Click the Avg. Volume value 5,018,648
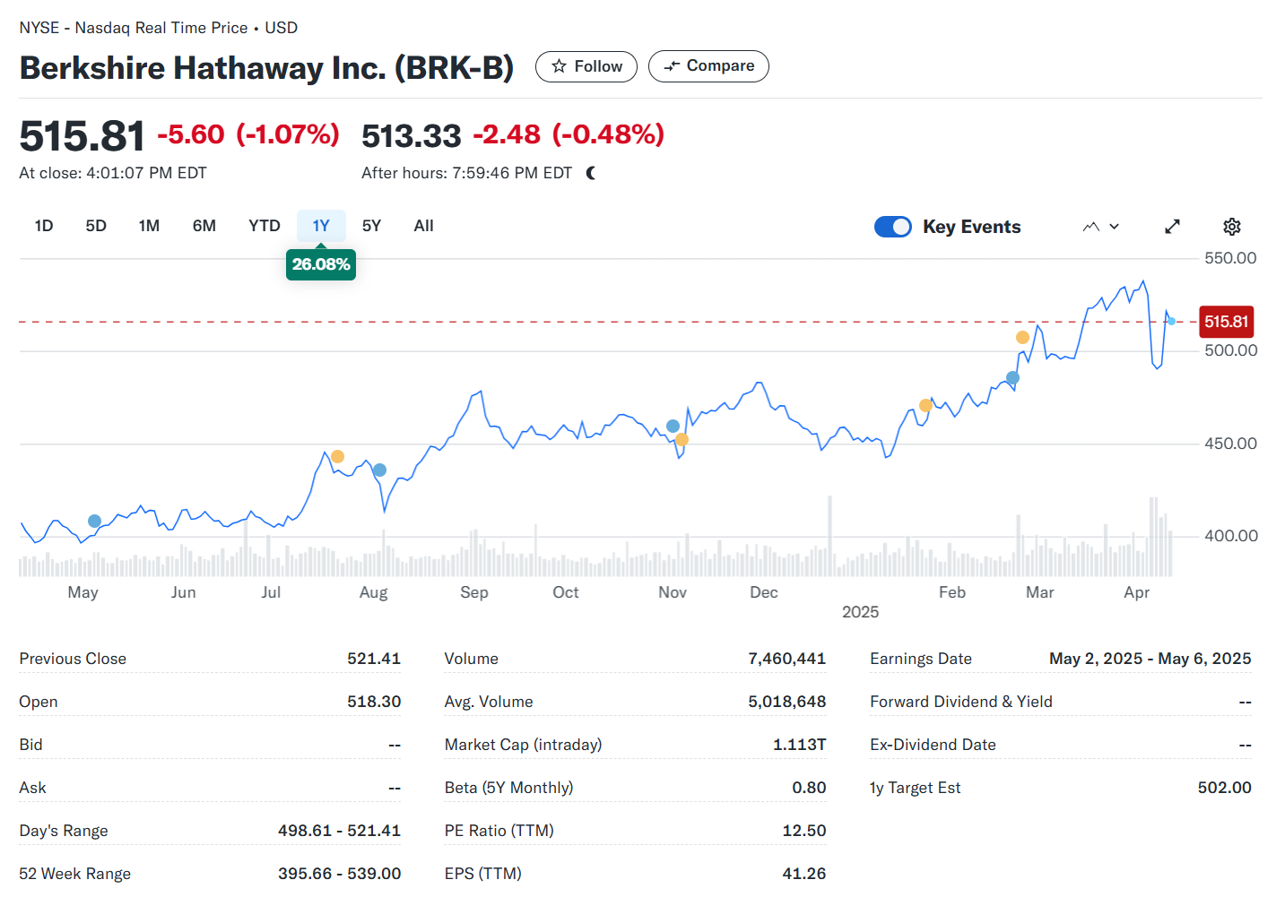 [787, 702]
